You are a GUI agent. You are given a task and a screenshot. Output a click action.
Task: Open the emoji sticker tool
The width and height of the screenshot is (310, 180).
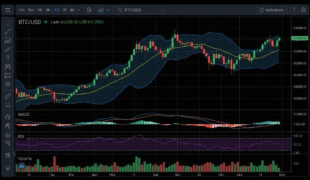8,84
